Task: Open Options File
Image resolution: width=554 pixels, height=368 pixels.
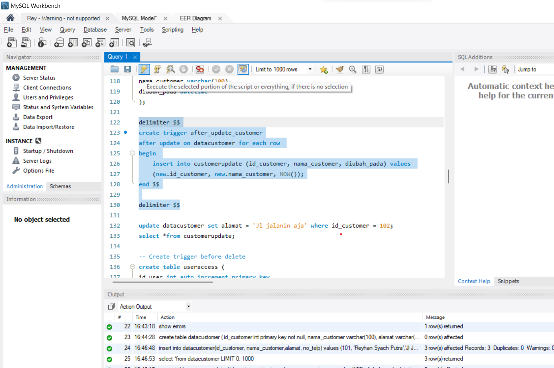Action: (39, 171)
